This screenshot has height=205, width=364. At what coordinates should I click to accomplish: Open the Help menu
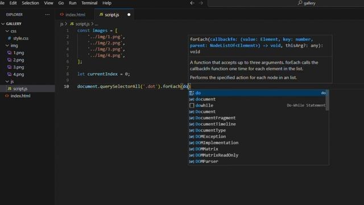point(107,3)
